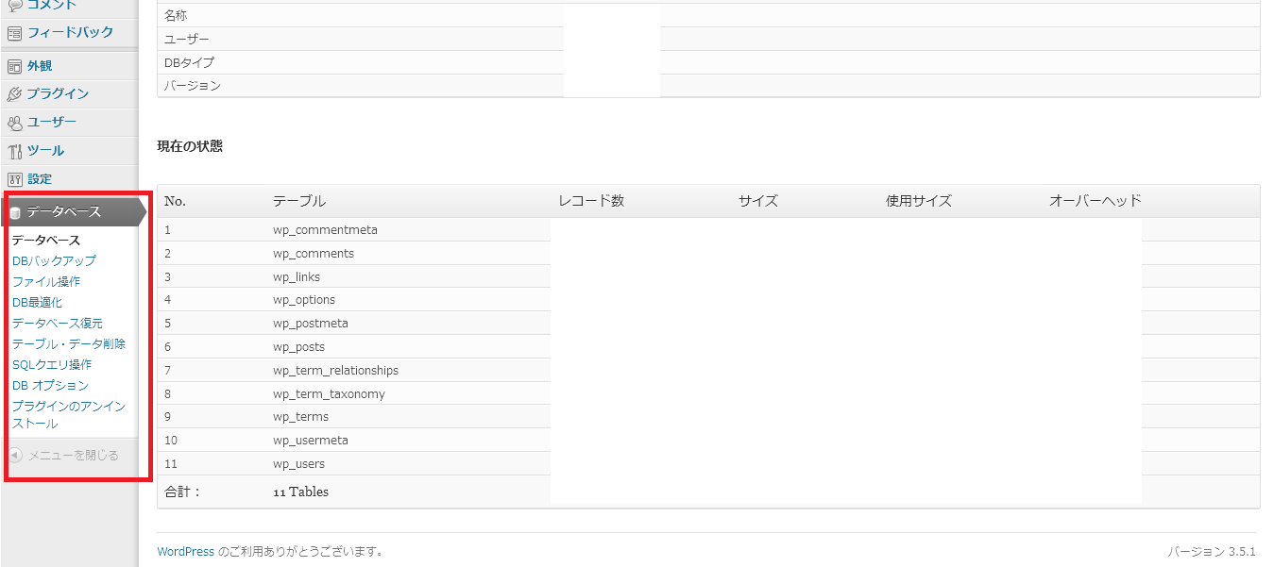The height and width of the screenshot is (567, 1274).
Task: Click the 使用サイズ column header
Action: click(x=919, y=201)
